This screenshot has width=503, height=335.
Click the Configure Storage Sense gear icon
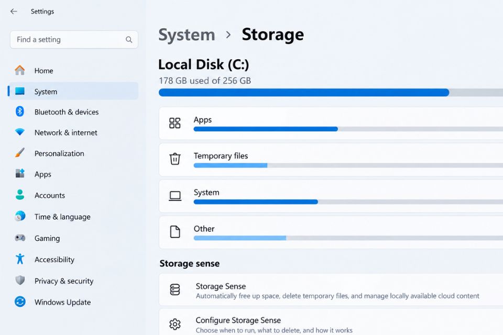pos(175,325)
